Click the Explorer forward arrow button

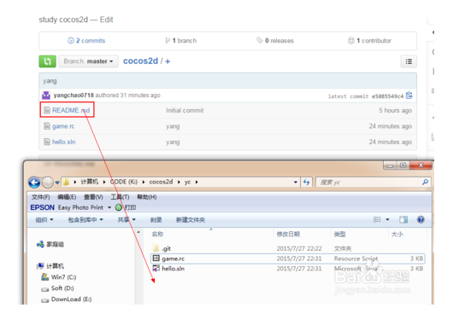48,183
